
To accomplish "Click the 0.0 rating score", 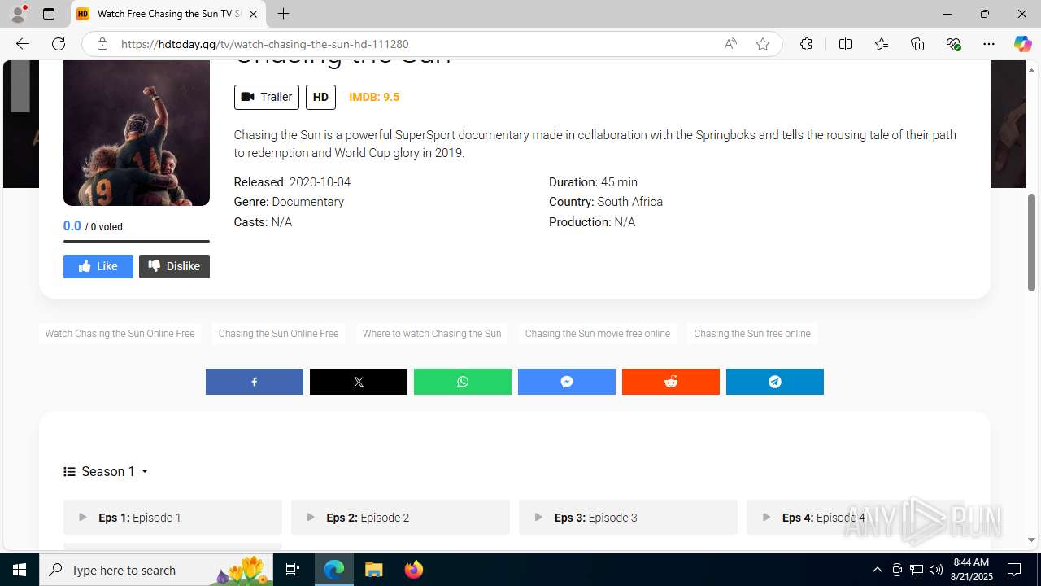I will (72, 226).
